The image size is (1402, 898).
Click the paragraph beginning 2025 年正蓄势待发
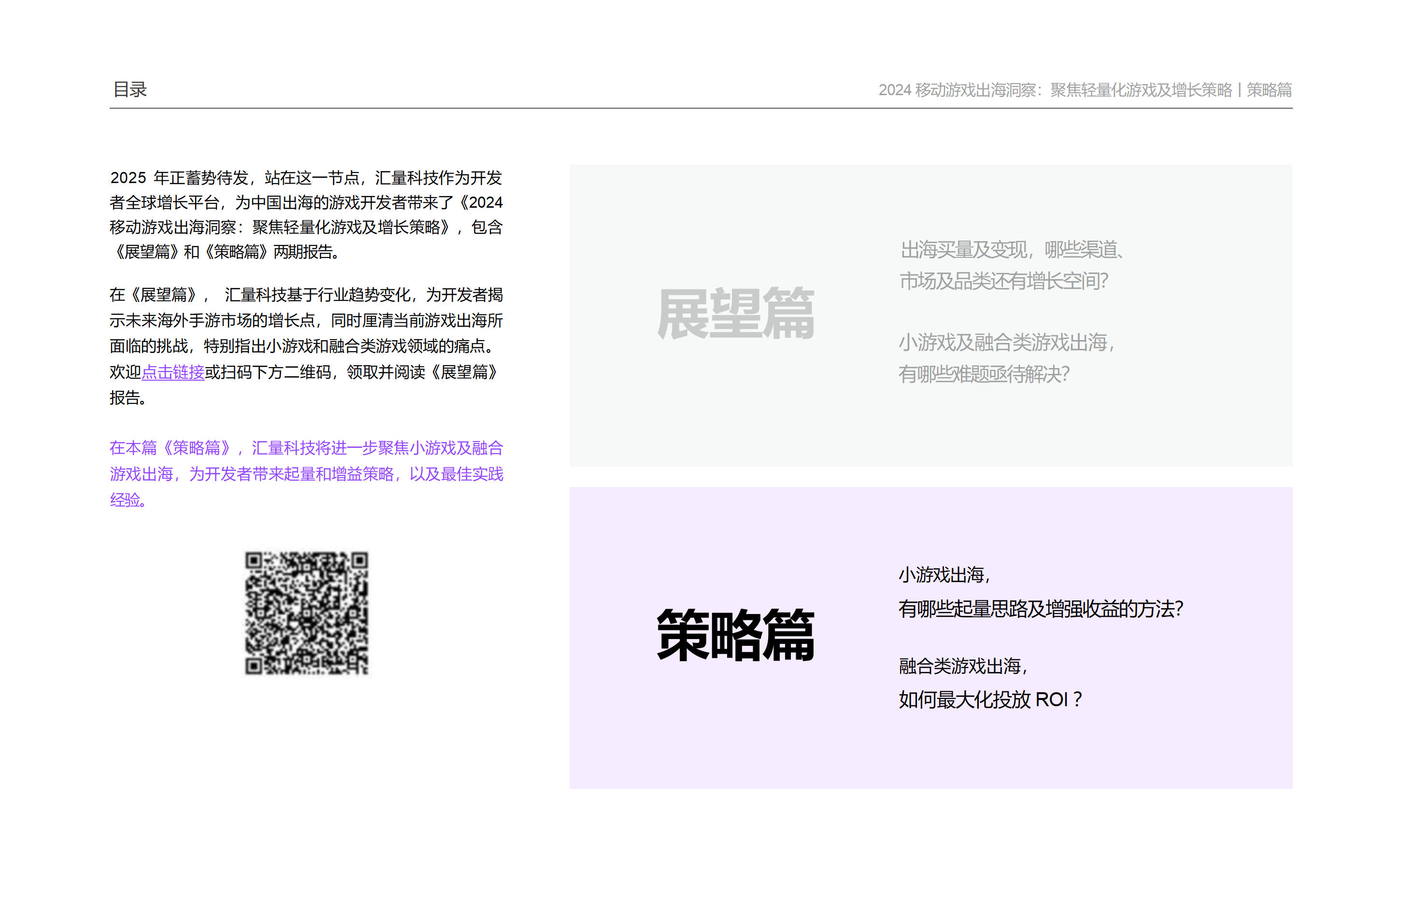tap(306, 214)
